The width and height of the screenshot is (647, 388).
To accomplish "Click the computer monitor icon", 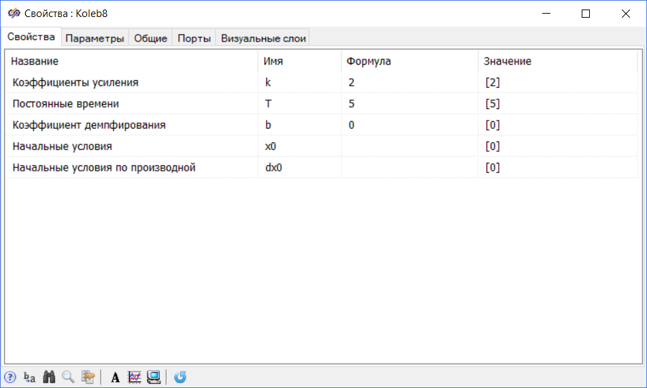I will (153, 376).
